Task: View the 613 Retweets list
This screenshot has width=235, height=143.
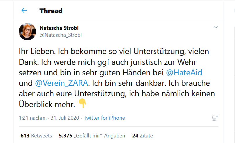Action: click(x=36, y=136)
